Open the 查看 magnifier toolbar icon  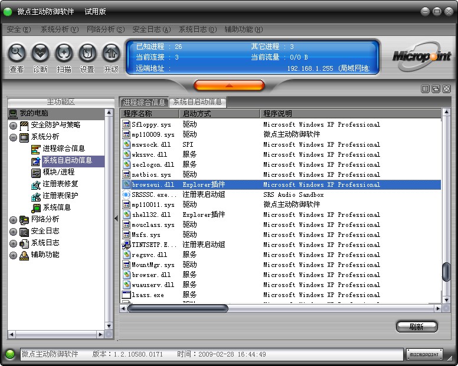tap(17, 53)
